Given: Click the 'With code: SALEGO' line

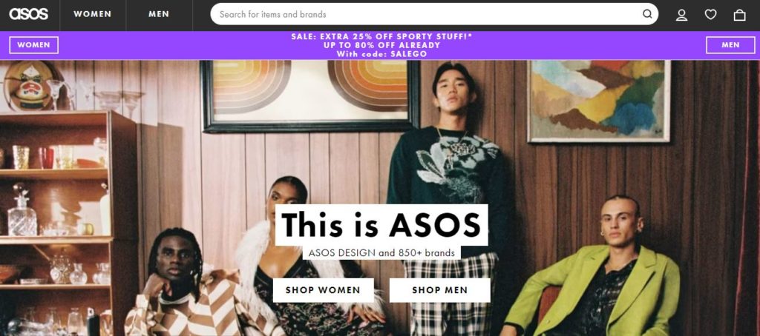Looking at the screenshot, I should pyautogui.click(x=382, y=54).
